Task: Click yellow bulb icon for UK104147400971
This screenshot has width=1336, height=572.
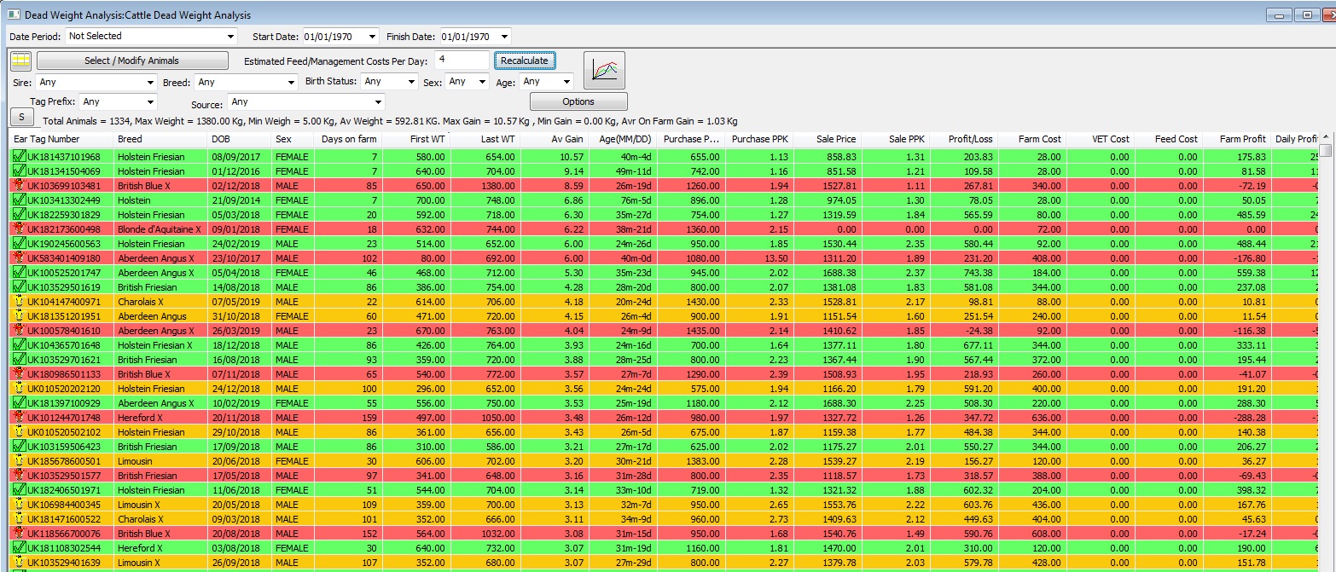Action: click(19, 302)
